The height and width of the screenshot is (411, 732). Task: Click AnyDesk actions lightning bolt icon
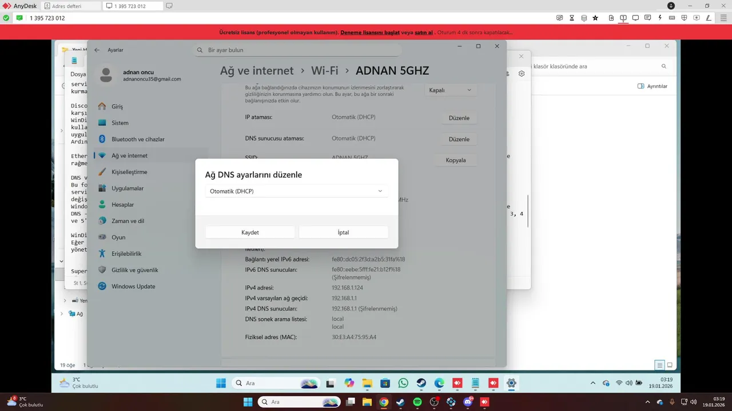(x=660, y=18)
